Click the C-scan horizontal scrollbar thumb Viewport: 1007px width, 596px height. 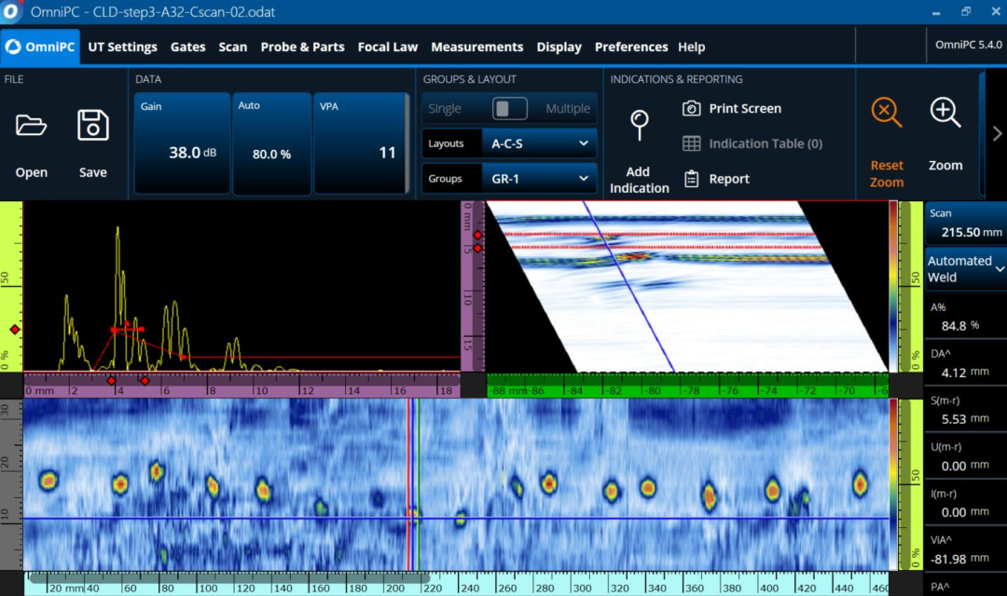point(229,578)
